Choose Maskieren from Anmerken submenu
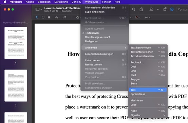The height and width of the screenshot is (123, 188). (x=148, y=101)
